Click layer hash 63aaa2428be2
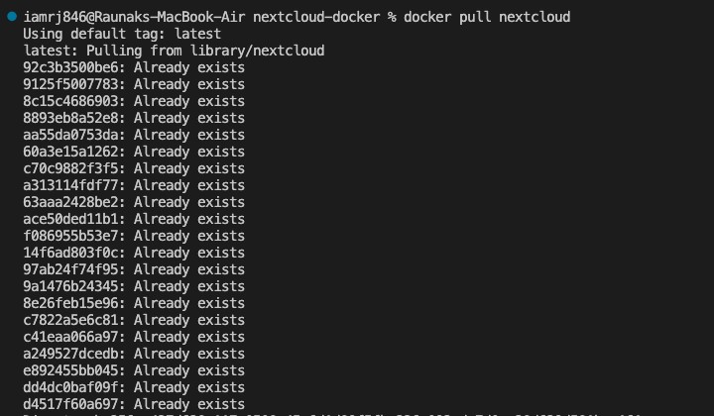This screenshot has height=416, width=714. click(73, 202)
